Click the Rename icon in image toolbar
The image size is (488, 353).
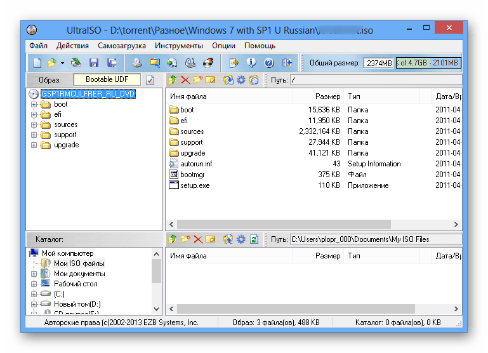(x=211, y=80)
